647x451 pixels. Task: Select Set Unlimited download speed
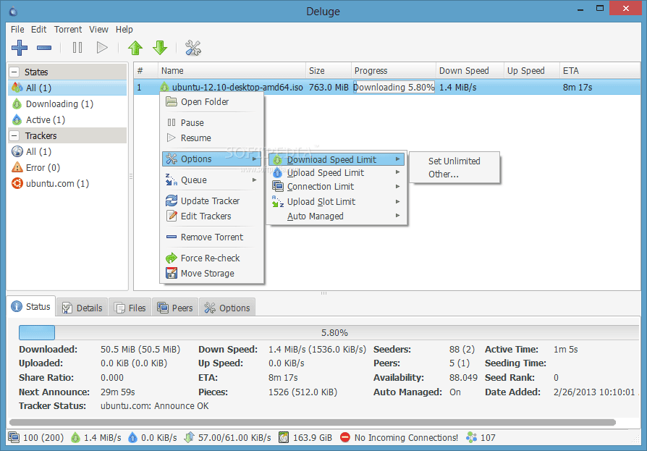tap(454, 161)
